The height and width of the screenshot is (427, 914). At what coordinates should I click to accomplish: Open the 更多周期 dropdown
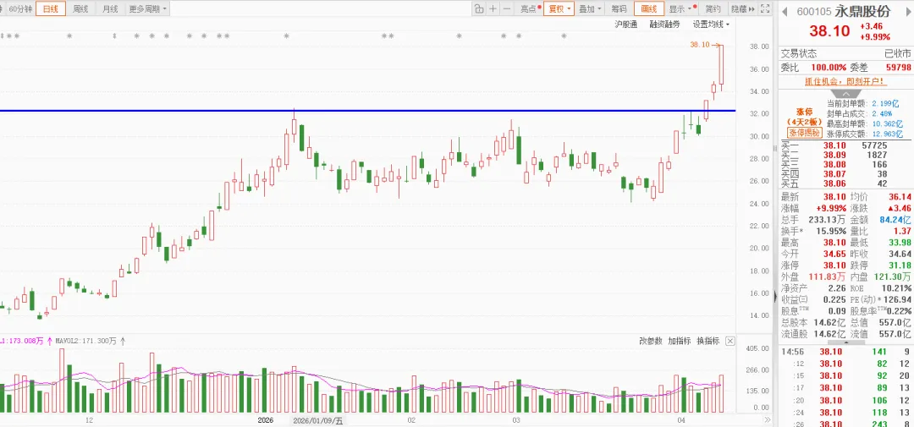point(147,8)
